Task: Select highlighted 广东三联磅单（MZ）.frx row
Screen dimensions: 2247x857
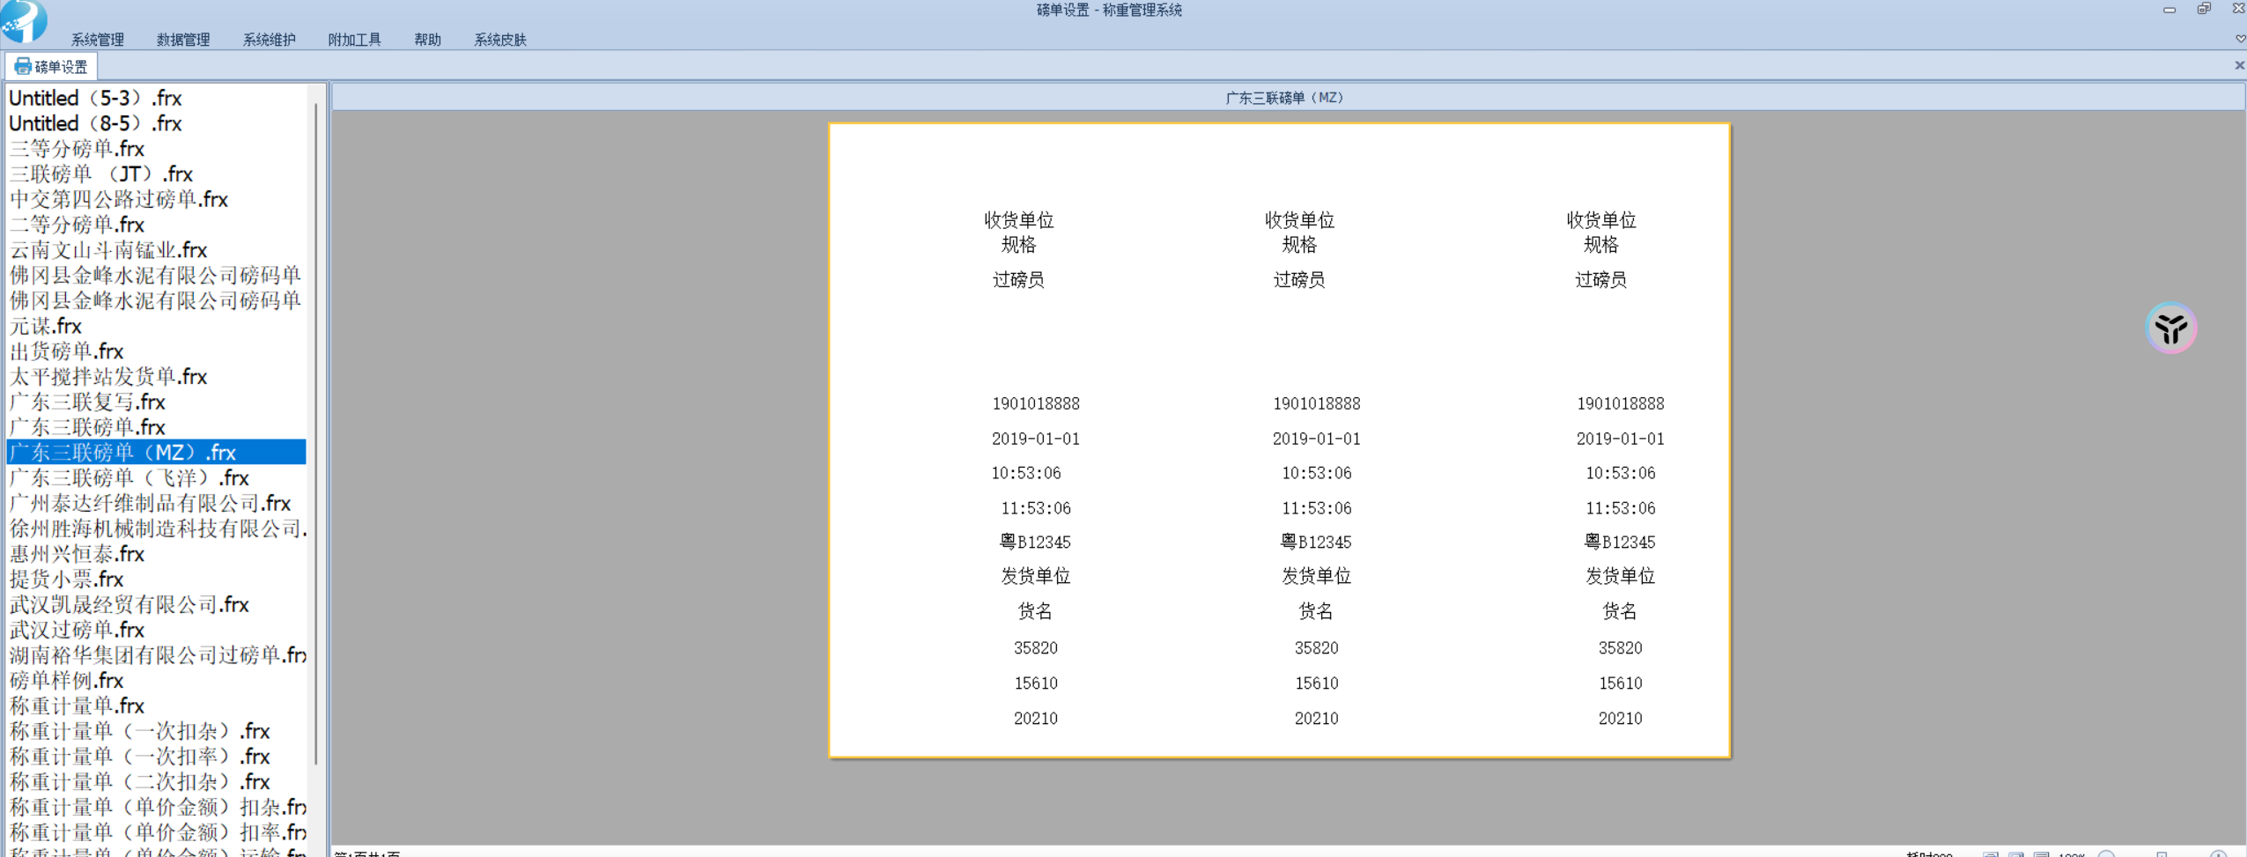Action: pos(156,453)
